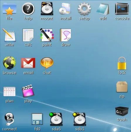Click the "install" label text
Viewport: 131px width, 132px height.
[x=66, y=18]
